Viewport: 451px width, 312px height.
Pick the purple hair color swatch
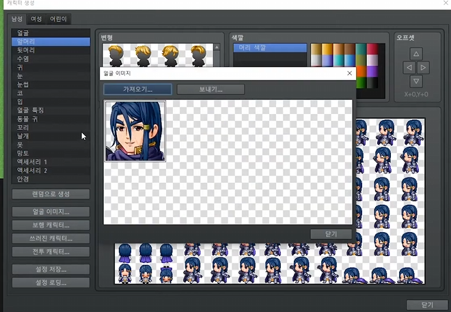[372, 72]
